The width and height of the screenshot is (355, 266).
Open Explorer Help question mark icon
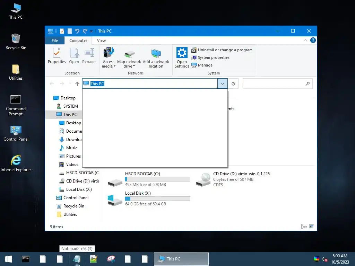click(313, 40)
